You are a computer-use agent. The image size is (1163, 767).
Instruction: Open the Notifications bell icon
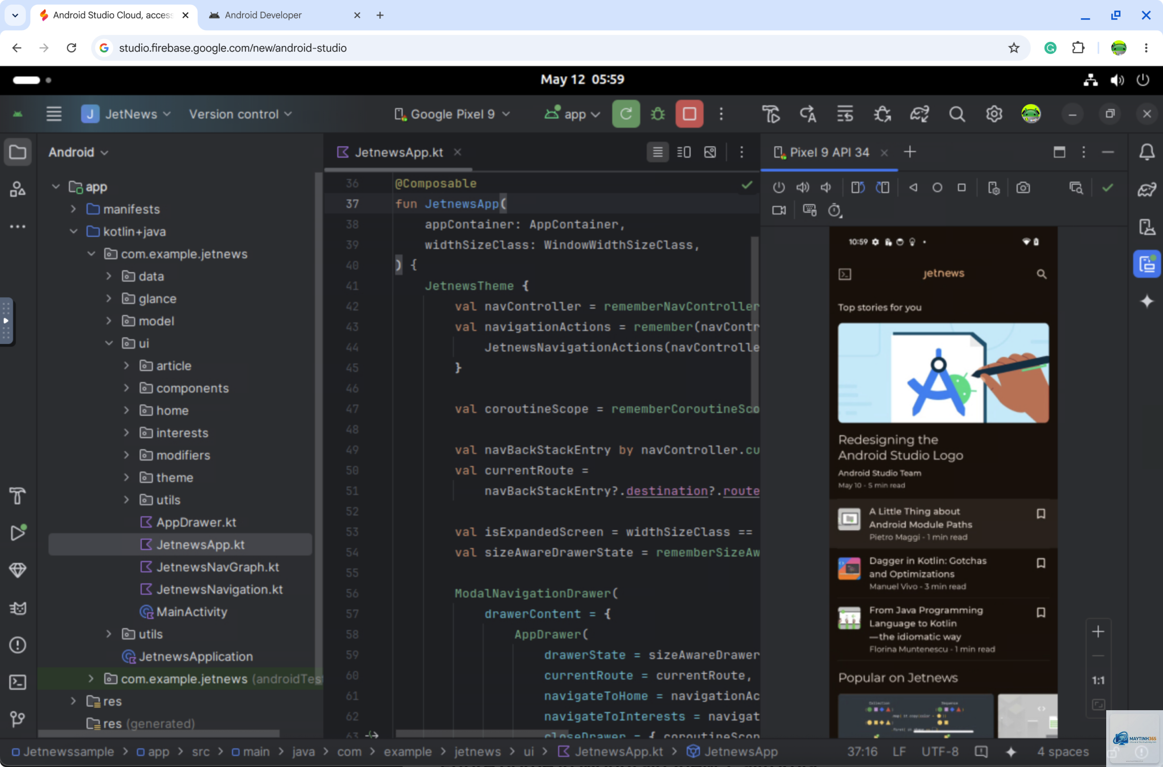point(1146,152)
